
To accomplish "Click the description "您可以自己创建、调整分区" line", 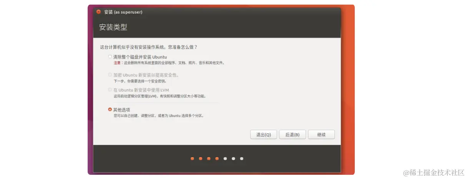I will tap(158, 115).
